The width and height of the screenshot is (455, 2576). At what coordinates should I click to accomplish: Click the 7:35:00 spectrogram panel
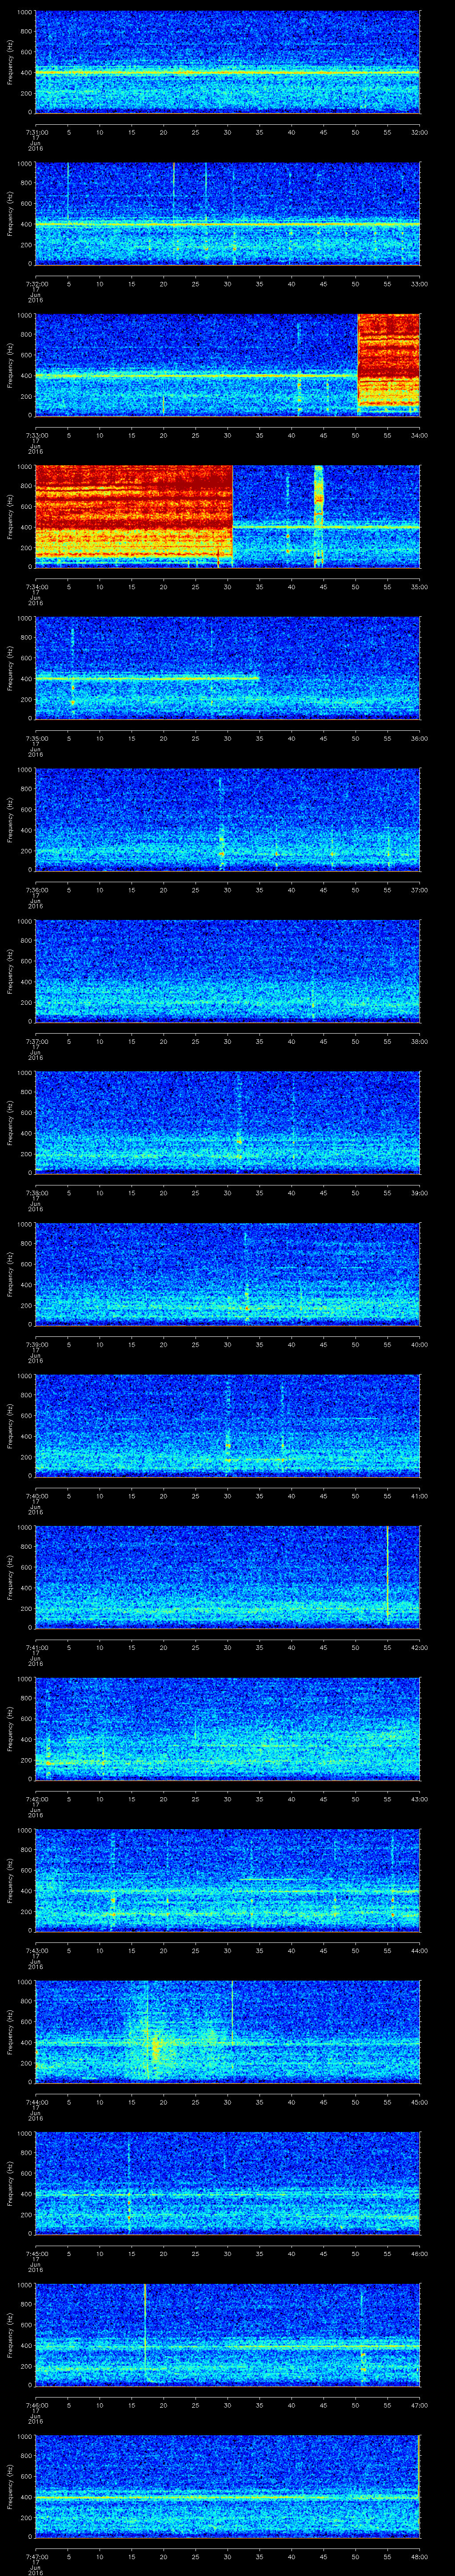tap(227, 668)
